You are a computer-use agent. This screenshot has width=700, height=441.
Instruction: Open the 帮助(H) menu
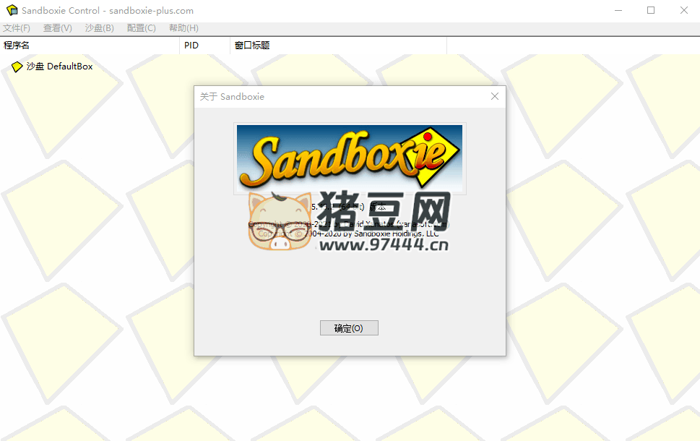(183, 28)
